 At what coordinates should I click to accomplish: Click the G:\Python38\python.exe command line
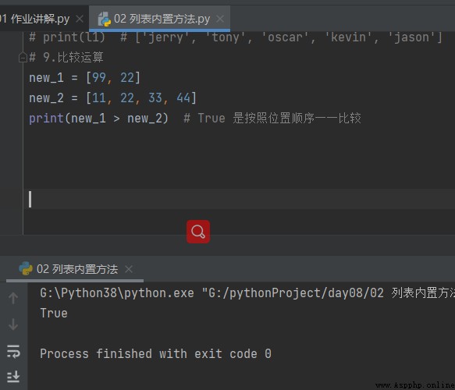point(247,292)
